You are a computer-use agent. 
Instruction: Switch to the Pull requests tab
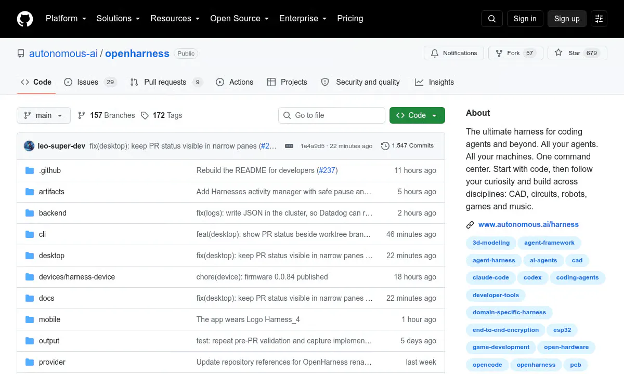166,82
